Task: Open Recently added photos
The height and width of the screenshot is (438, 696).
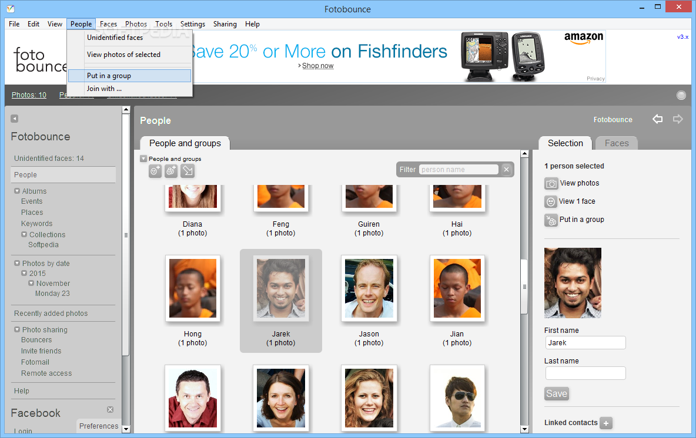Action: [51, 314]
